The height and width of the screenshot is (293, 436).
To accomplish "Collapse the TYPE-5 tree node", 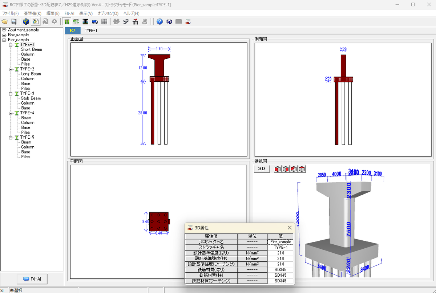I will [11, 137].
